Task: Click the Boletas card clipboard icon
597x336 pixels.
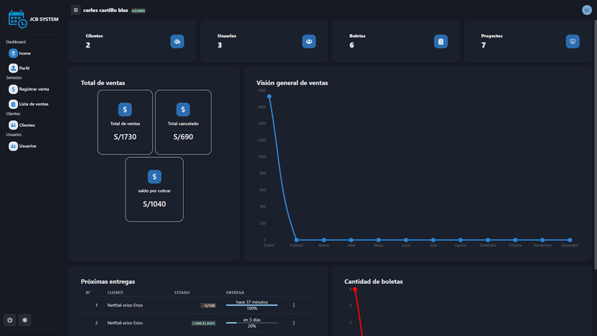Action: [441, 42]
